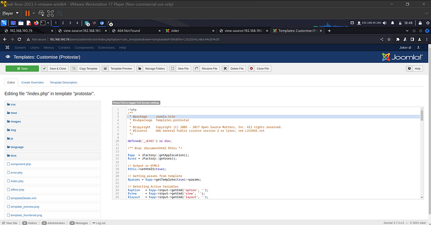Click the volume icon in Kali panel
This screenshot has height=225, width=431.
coord(385,23)
